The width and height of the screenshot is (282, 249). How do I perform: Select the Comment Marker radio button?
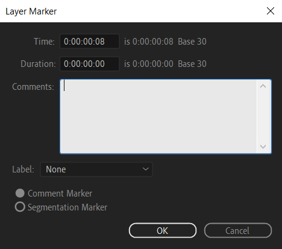click(20, 194)
